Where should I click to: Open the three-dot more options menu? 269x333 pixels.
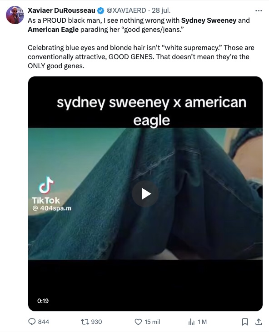coord(259,10)
